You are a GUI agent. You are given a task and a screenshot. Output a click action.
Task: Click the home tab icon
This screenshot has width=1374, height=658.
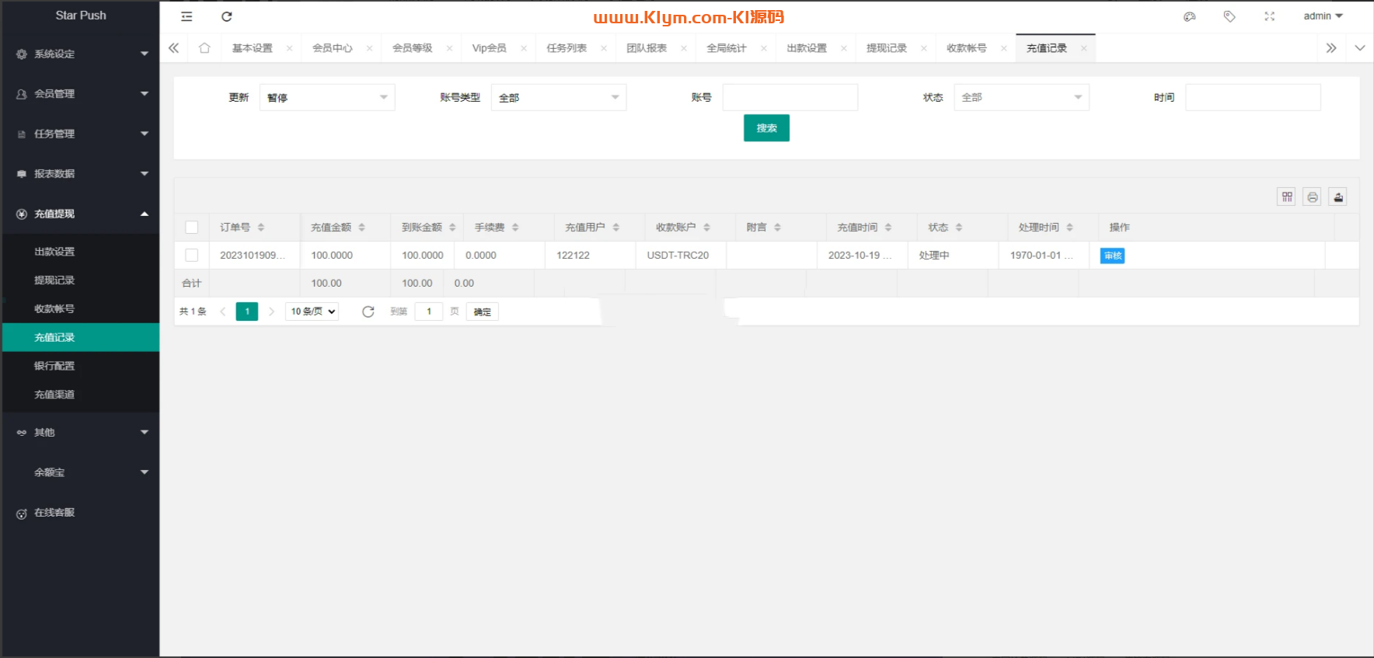(204, 48)
